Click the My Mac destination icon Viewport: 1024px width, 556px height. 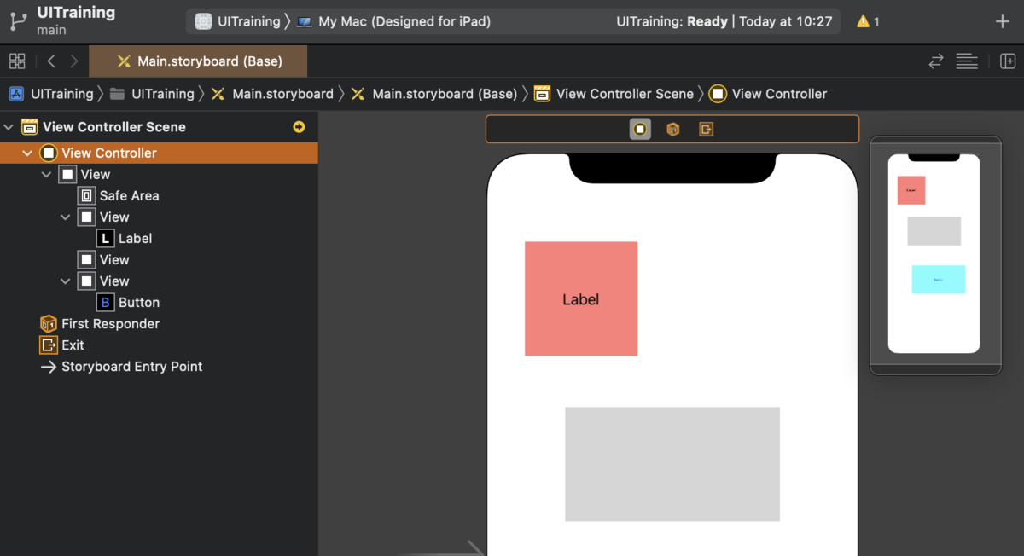pos(304,21)
